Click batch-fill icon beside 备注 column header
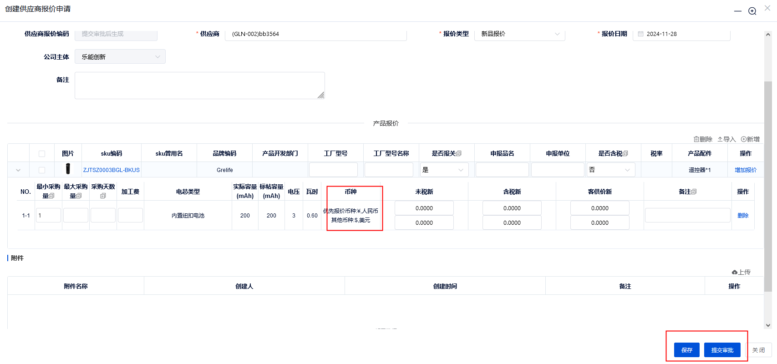 tap(694, 192)
